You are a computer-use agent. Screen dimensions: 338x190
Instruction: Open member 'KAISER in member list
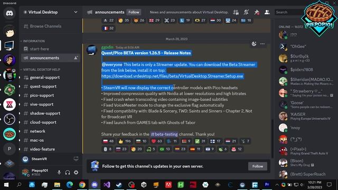(305, 116)
